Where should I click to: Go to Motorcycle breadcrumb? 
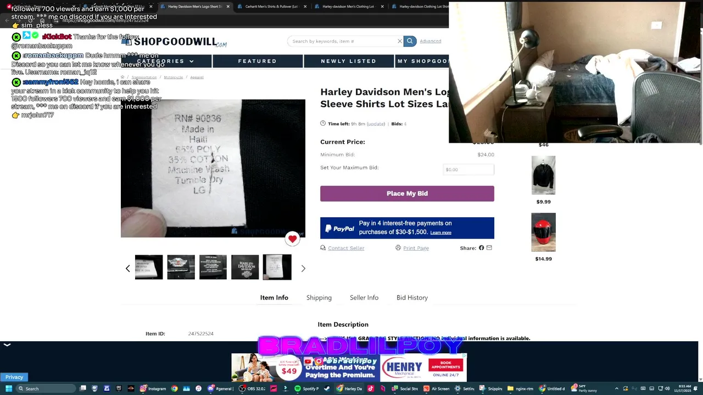[x=174, y=77]
